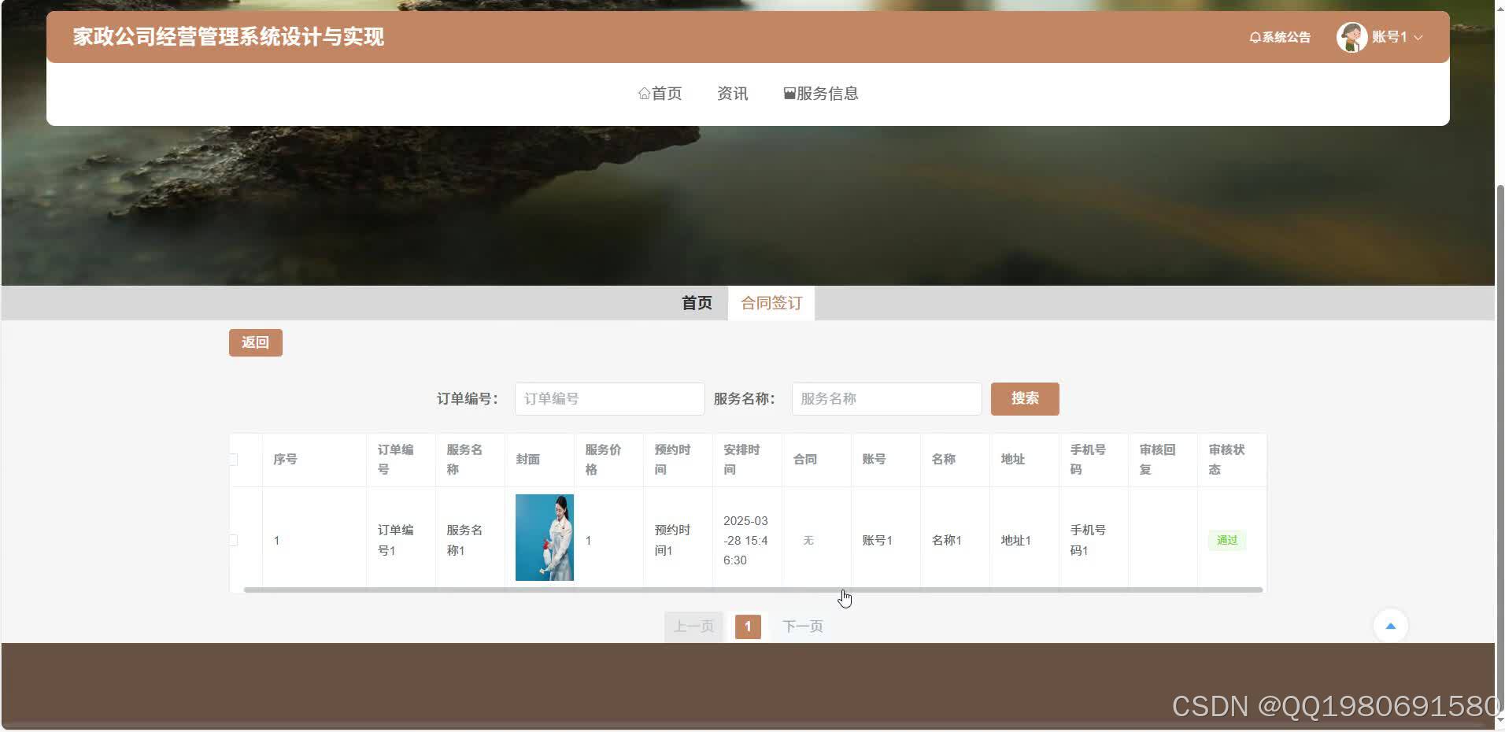Click the 服务信息 icon in the navigation
Image resolution: width=1505 pixels, height=732 pixels.
[x=788, y=93]
